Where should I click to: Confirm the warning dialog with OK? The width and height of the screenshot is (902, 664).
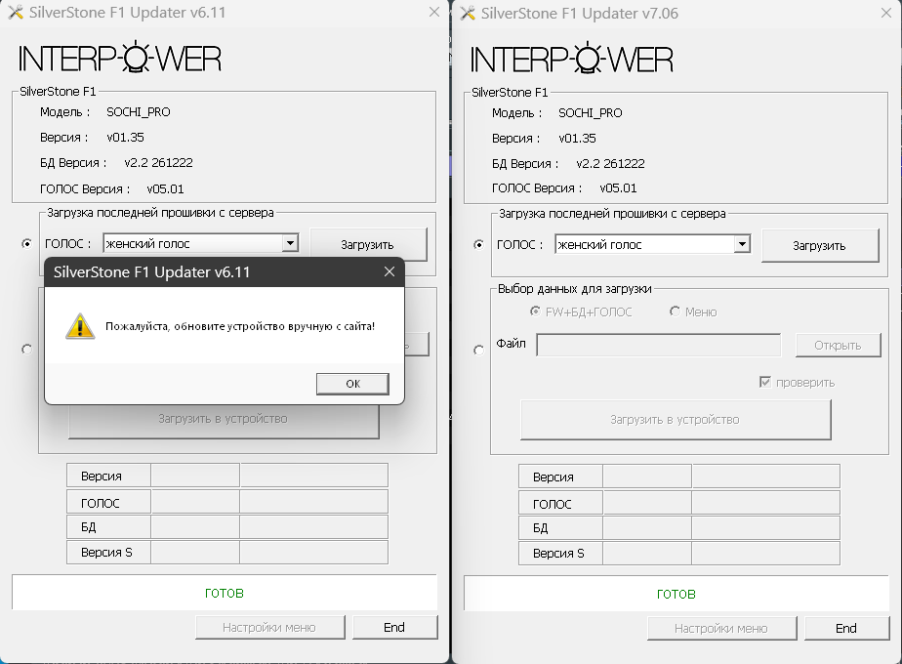click(352, 384)
